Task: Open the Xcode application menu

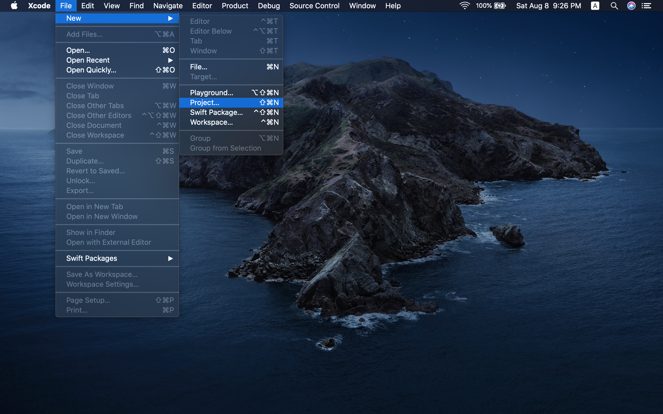Action: pos(39,5)
